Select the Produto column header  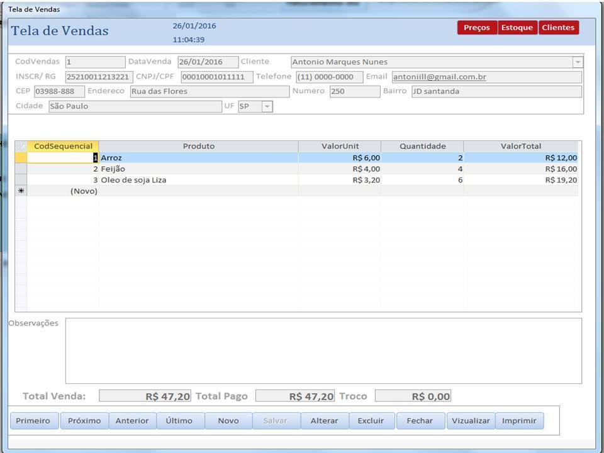pos(198,147)
